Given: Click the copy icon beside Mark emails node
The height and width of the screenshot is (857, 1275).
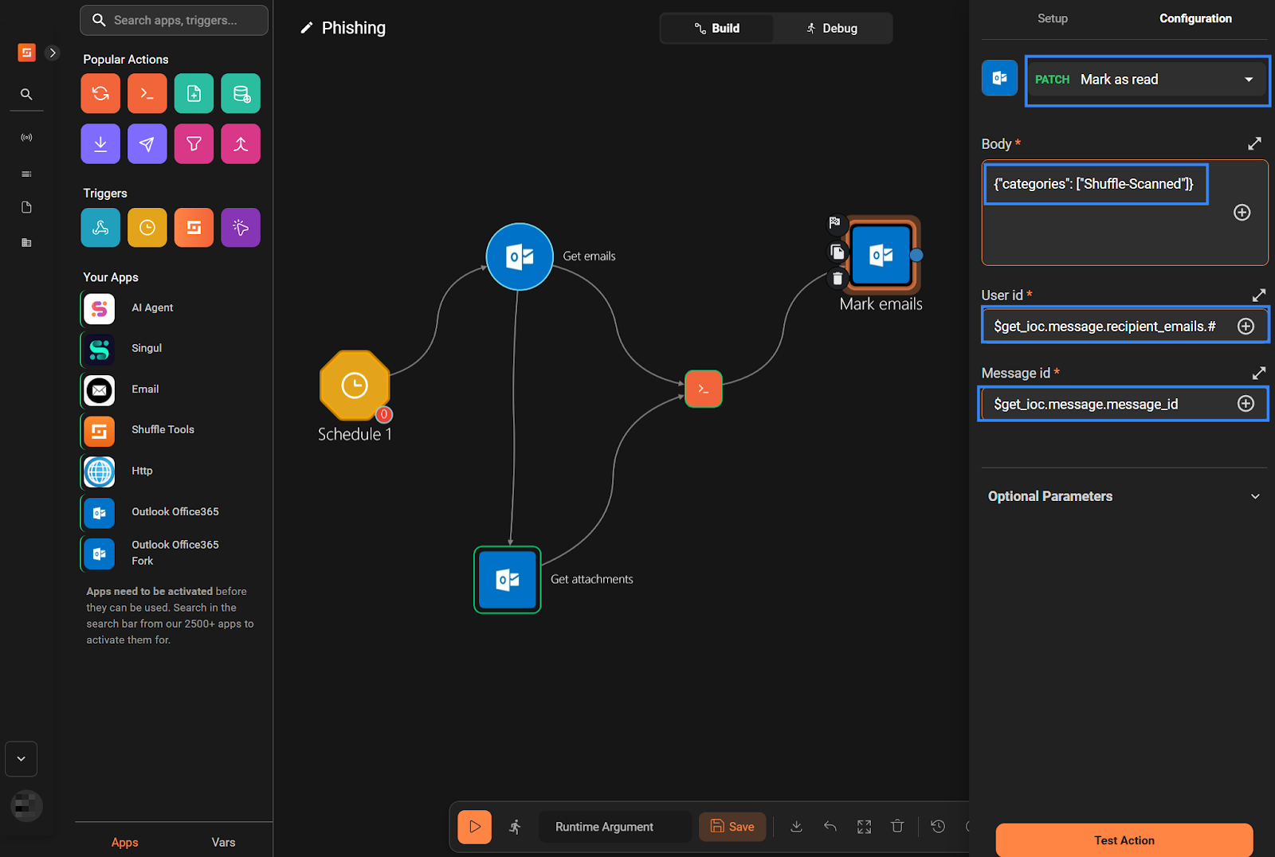Looking at the screenshot, I should click(837, 252).
